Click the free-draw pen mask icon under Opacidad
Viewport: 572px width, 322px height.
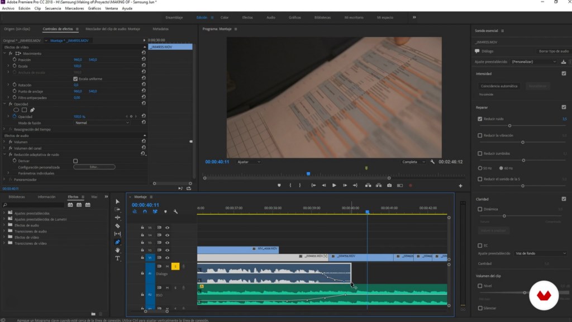pos(32,110)
